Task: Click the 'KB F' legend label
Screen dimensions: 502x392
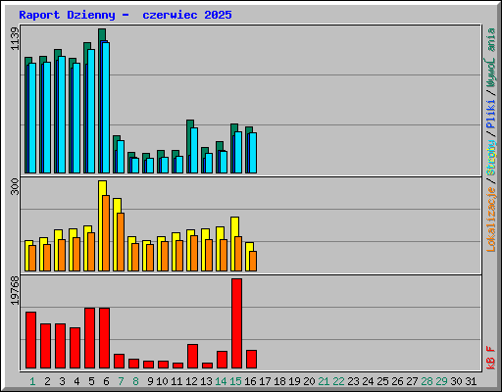Action: point(491,358)
